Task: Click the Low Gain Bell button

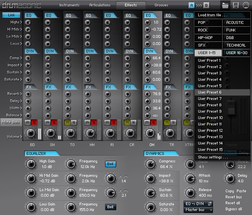Action: pos(110,207)
